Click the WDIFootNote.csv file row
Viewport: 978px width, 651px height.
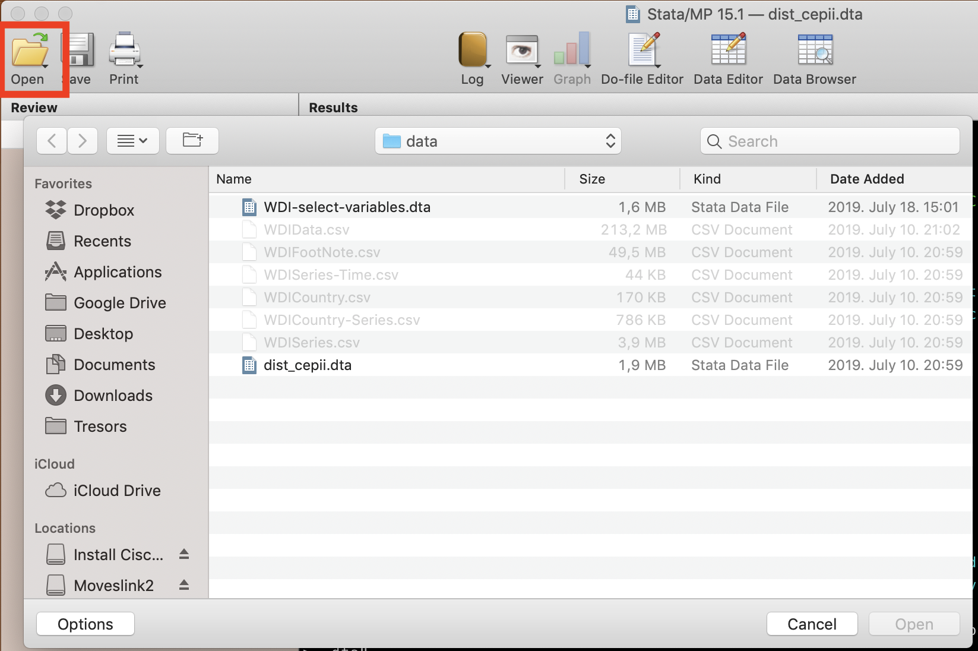[x=590, y=252]
